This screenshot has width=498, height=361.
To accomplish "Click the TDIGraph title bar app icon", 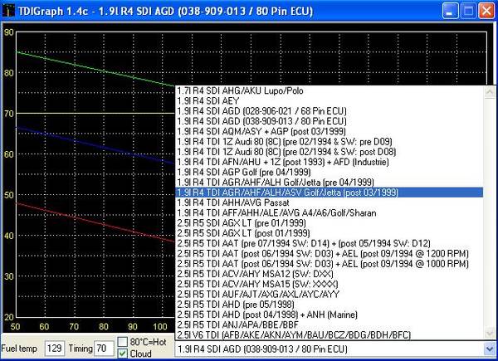I will click(x=7, y=11).
